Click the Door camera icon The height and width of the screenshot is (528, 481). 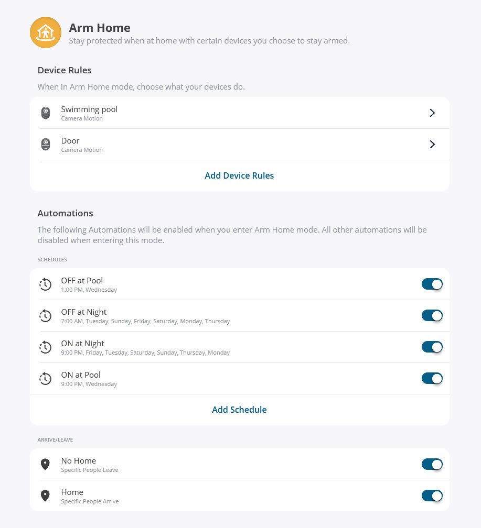click(46, 144)
